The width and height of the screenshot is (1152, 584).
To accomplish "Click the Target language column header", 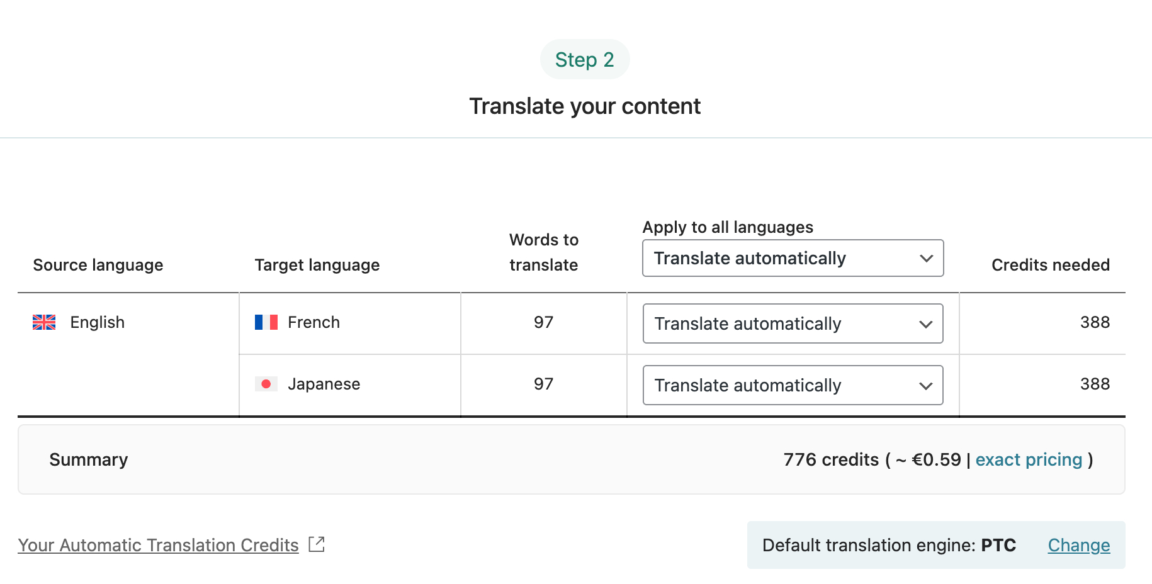I will (317, 265).
